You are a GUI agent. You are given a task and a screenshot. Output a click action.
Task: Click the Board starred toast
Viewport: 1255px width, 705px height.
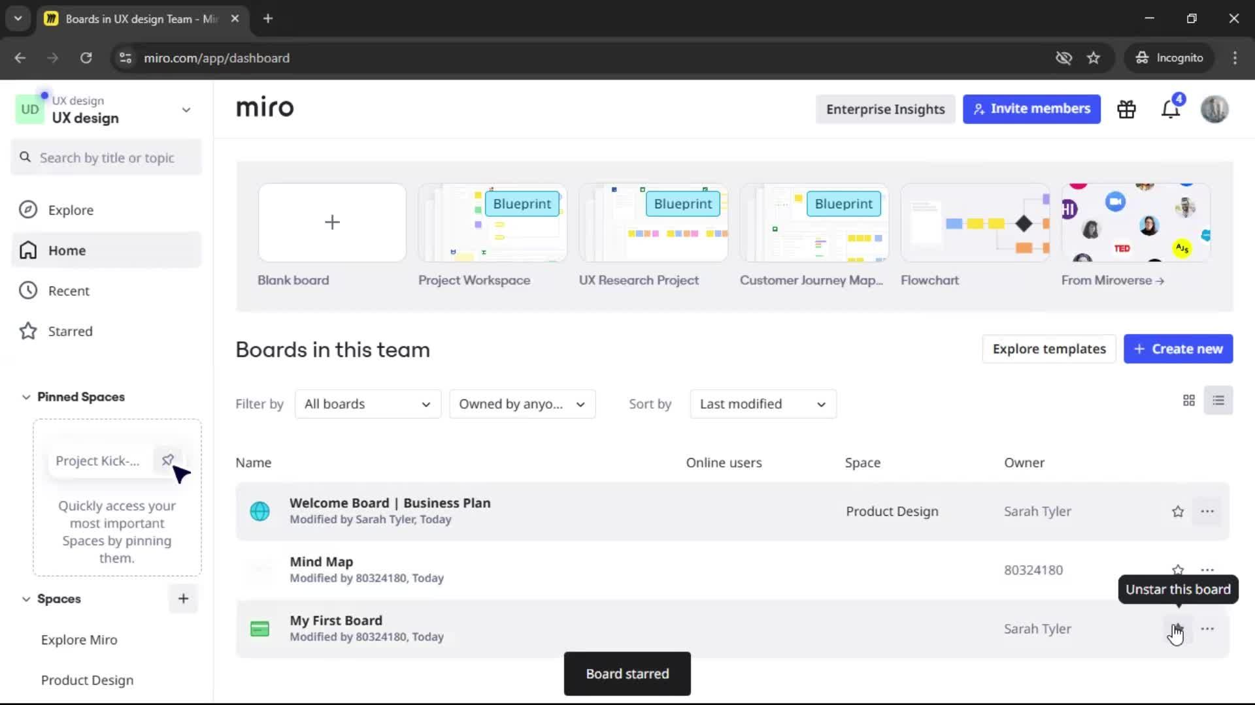627,674
